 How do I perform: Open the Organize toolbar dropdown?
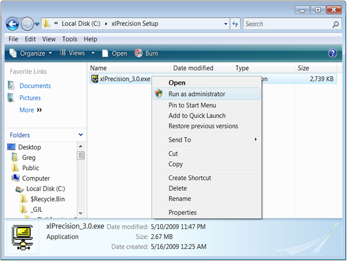click(31, 53)
